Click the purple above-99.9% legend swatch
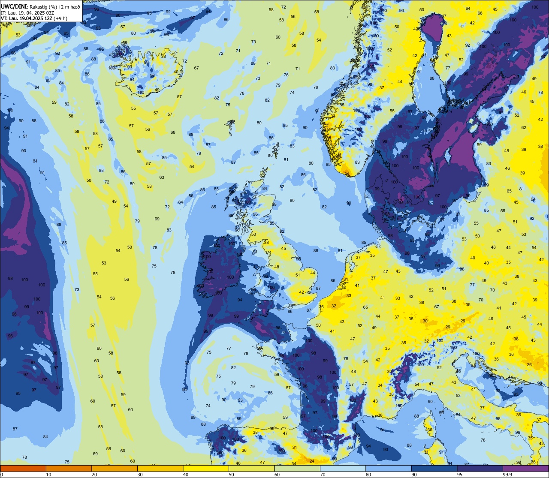The image size is (549, 478). pos(525,469)
